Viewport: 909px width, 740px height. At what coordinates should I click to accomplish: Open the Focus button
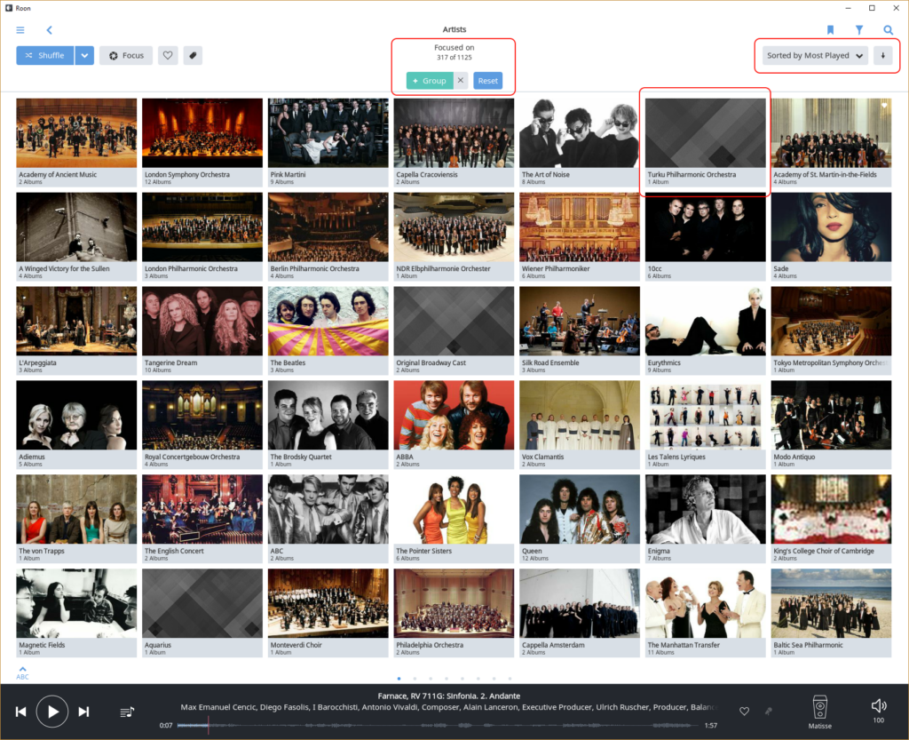click(126, 56)
